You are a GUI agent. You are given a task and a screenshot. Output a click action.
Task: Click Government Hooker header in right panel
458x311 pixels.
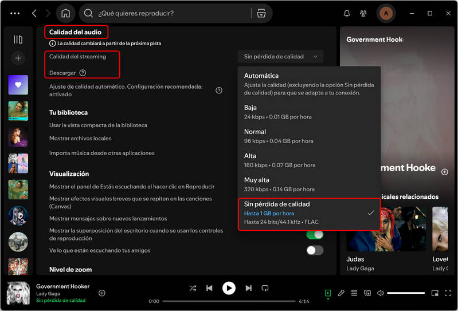tap(374, 40)
